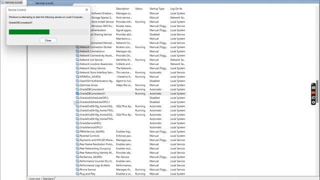This screenshot has width=320, height=180.
Task: Click the gear icon beside PenService_3dc955c
Action: [77, 156]
